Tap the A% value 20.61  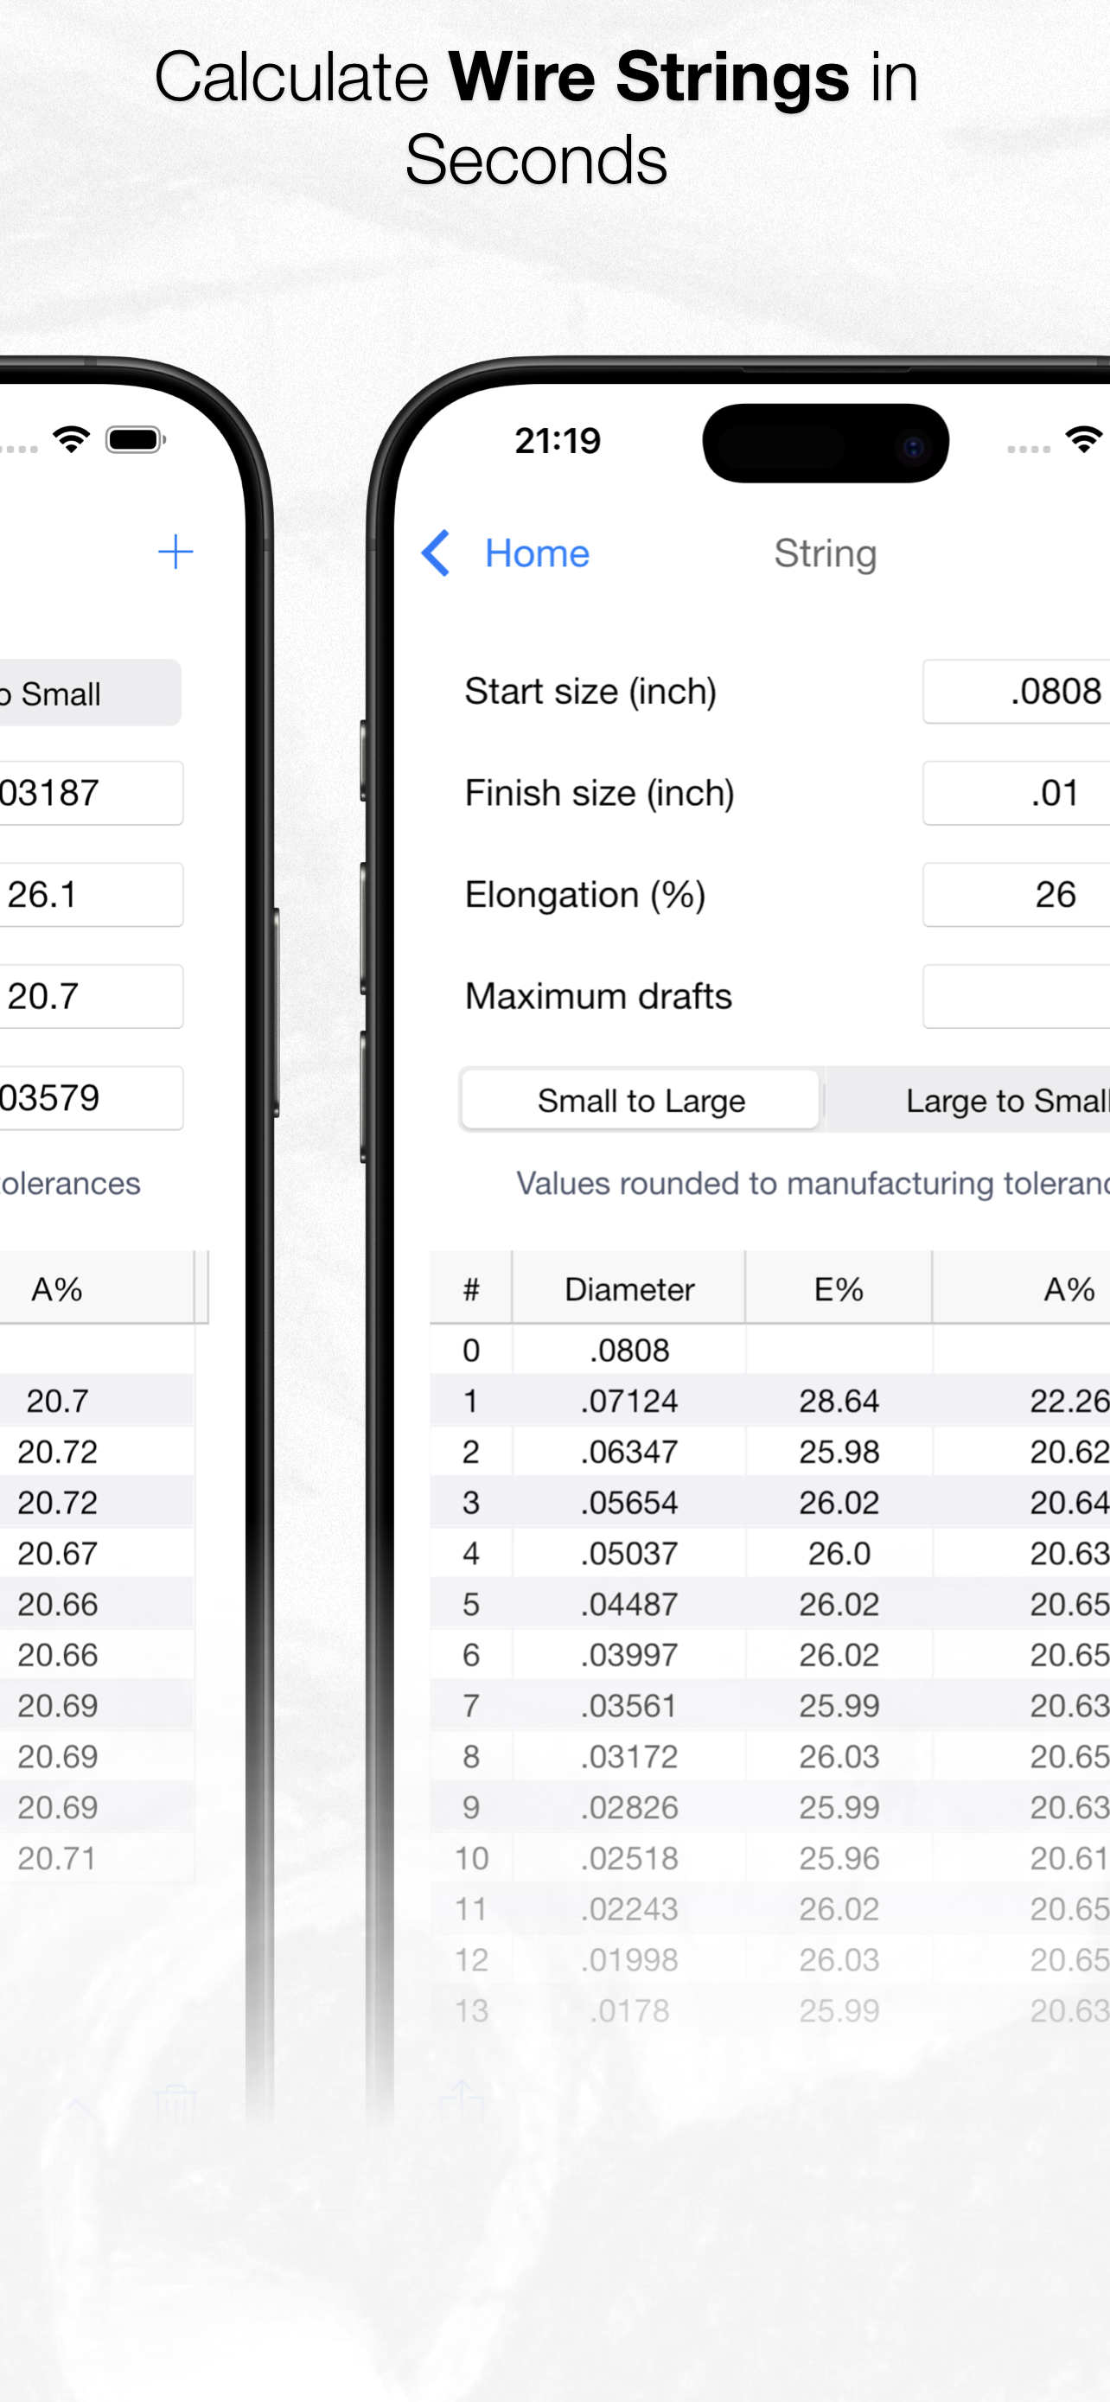pyautogui.click(x=1070, y=1858)
